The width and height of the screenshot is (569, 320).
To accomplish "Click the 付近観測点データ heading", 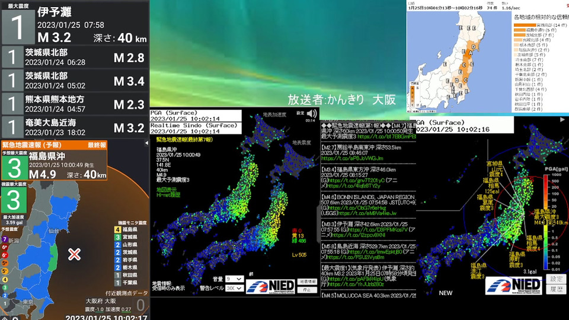I will point(127,293).
